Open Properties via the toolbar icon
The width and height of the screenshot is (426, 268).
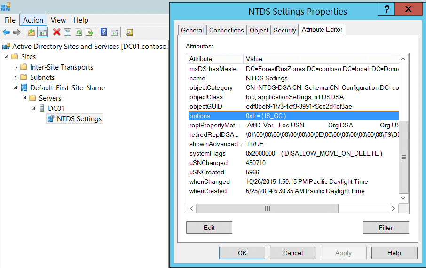pyautogui.click(x=68, y=32)
